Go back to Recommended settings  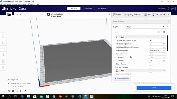pyautogui.click(x=122, y=79)
